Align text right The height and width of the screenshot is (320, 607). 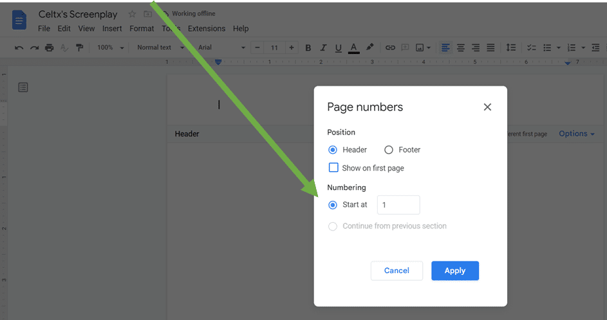(x=476, y=48)
